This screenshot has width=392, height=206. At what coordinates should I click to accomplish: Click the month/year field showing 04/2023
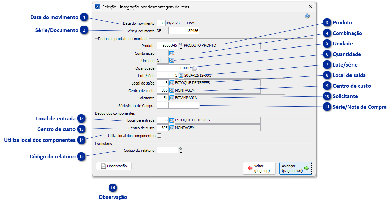click(x=176, y=23)
